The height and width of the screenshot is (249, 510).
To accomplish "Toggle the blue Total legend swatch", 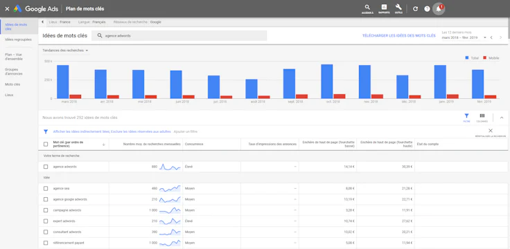I will coord(467,58).
